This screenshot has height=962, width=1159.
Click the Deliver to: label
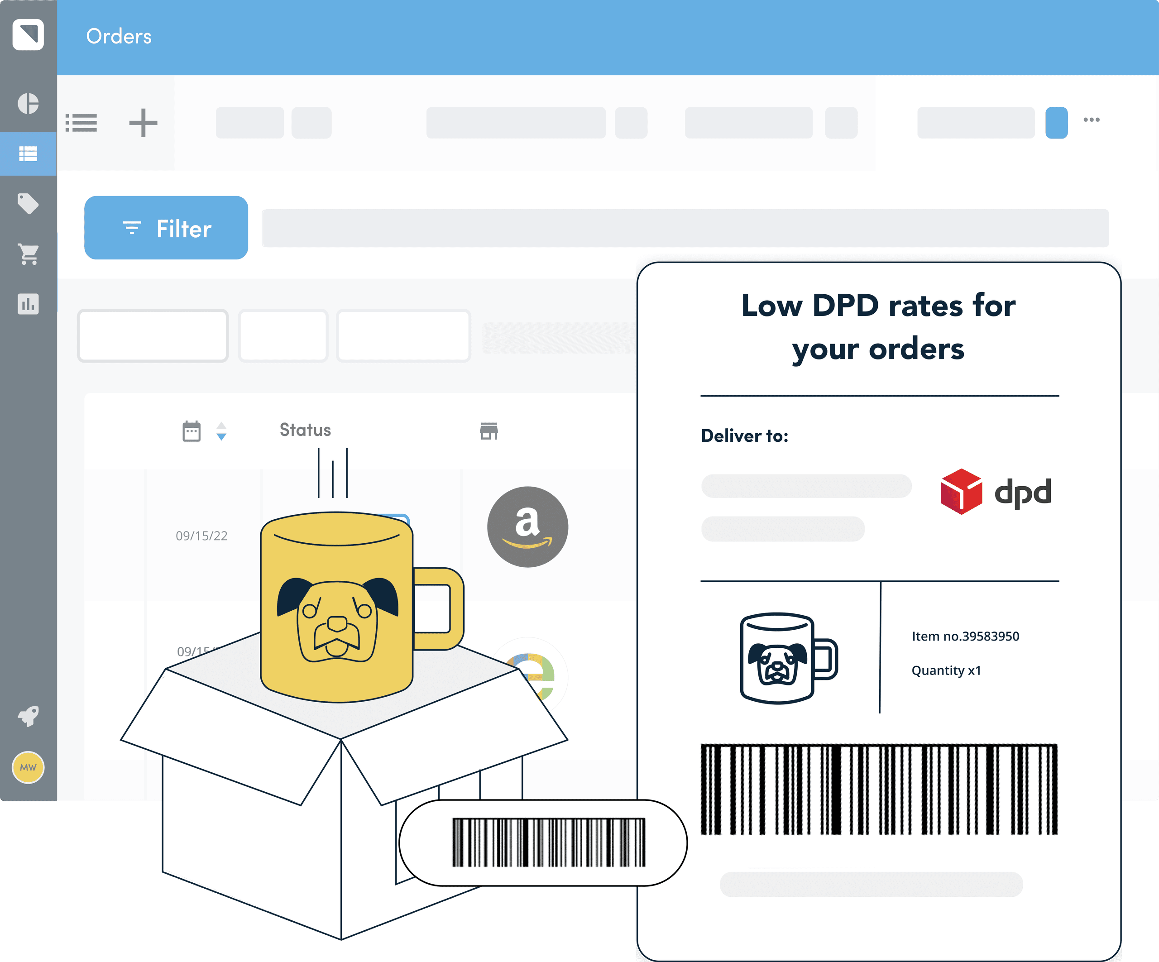(x=744, y=436)
